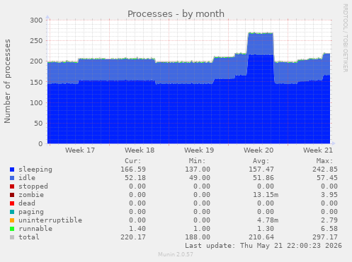Click the 50 y-axis tick label
This screenshot has width=352, height=262.
[38, 124]
